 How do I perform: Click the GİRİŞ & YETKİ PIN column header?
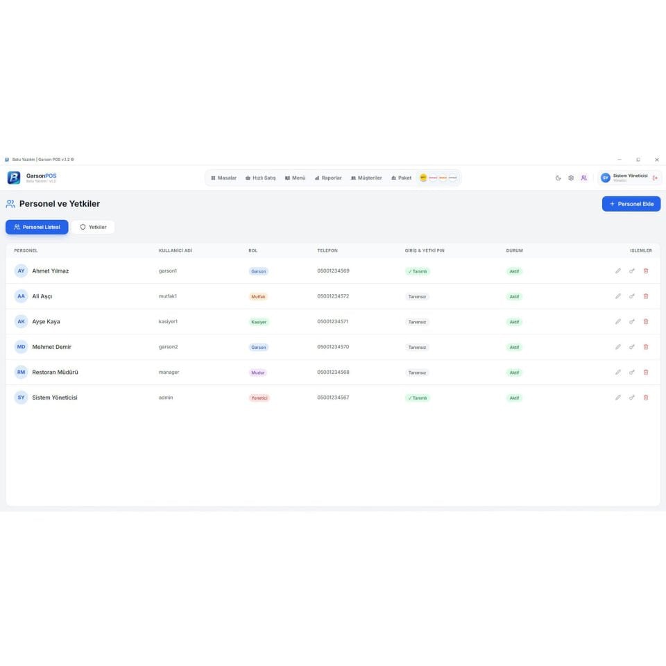click(x=425, y=250)
